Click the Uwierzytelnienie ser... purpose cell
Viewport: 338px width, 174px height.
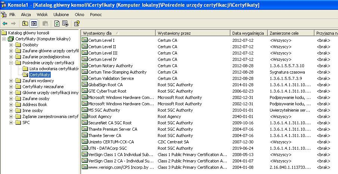coord(290,110)
